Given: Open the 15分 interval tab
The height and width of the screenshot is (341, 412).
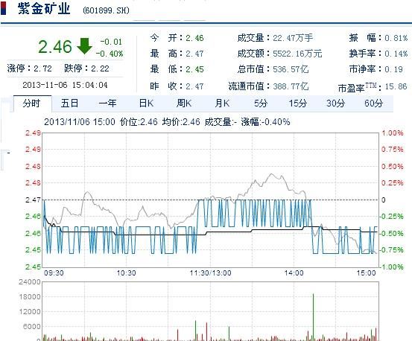Looking at the screenshot, I should click(x=298, y=103).
